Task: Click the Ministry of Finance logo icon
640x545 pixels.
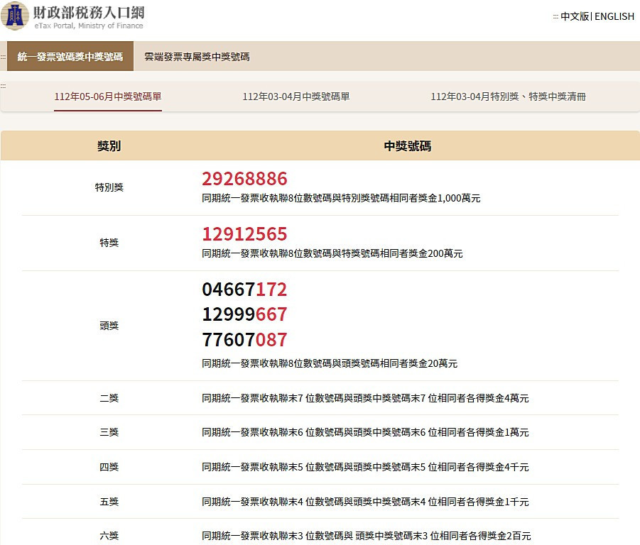Action: click(x=15, y=16)
